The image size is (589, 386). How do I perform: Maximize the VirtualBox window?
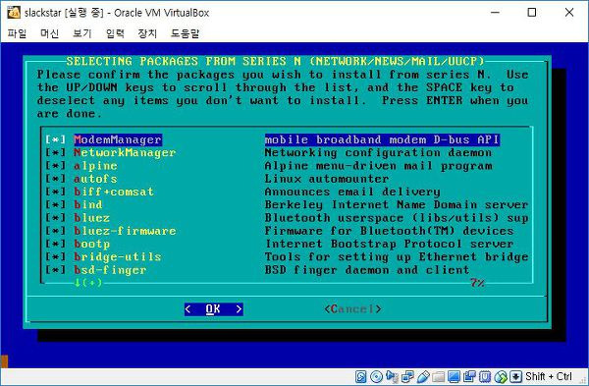(532, 13)
